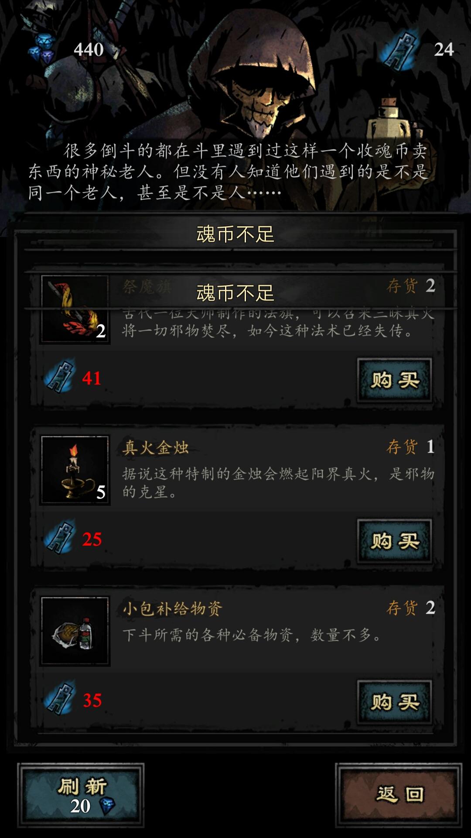This screenshot has height=838, width=471.
Task: Tap the 小包补给物资 item title
Action: tap(173, 608)
